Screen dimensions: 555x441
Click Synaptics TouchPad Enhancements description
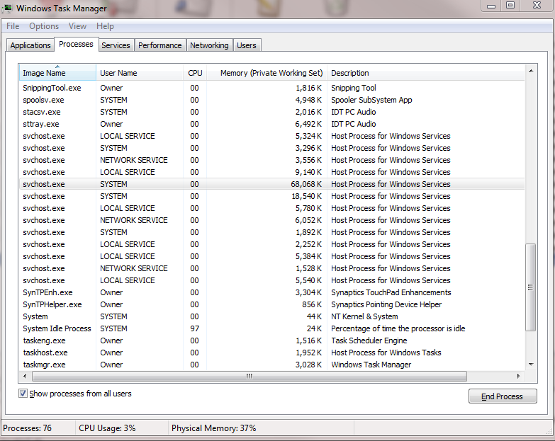[x=391, y=292]
